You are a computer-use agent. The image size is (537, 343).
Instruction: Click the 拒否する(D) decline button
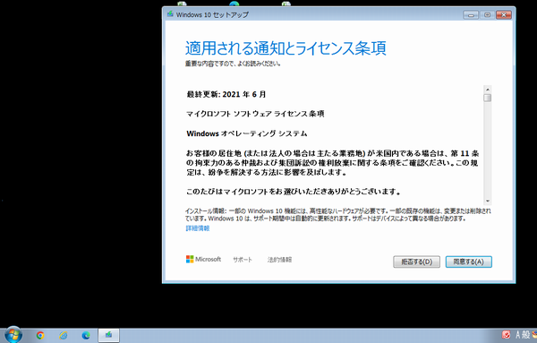[x=416, y=262]
